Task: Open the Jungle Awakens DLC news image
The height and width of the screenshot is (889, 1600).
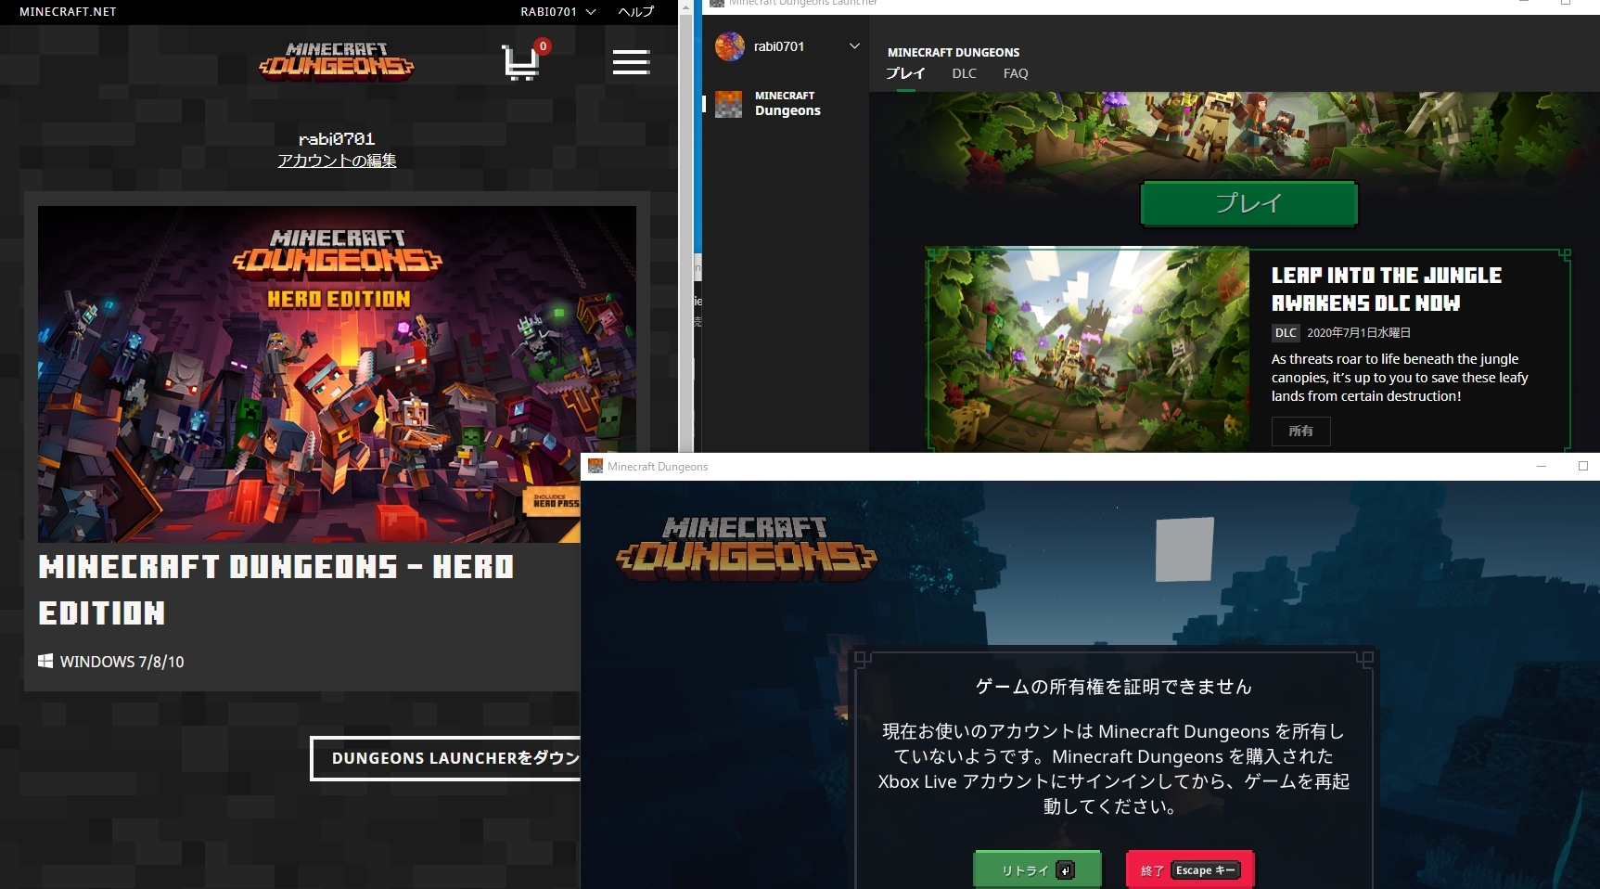Action: [1088, 349]
